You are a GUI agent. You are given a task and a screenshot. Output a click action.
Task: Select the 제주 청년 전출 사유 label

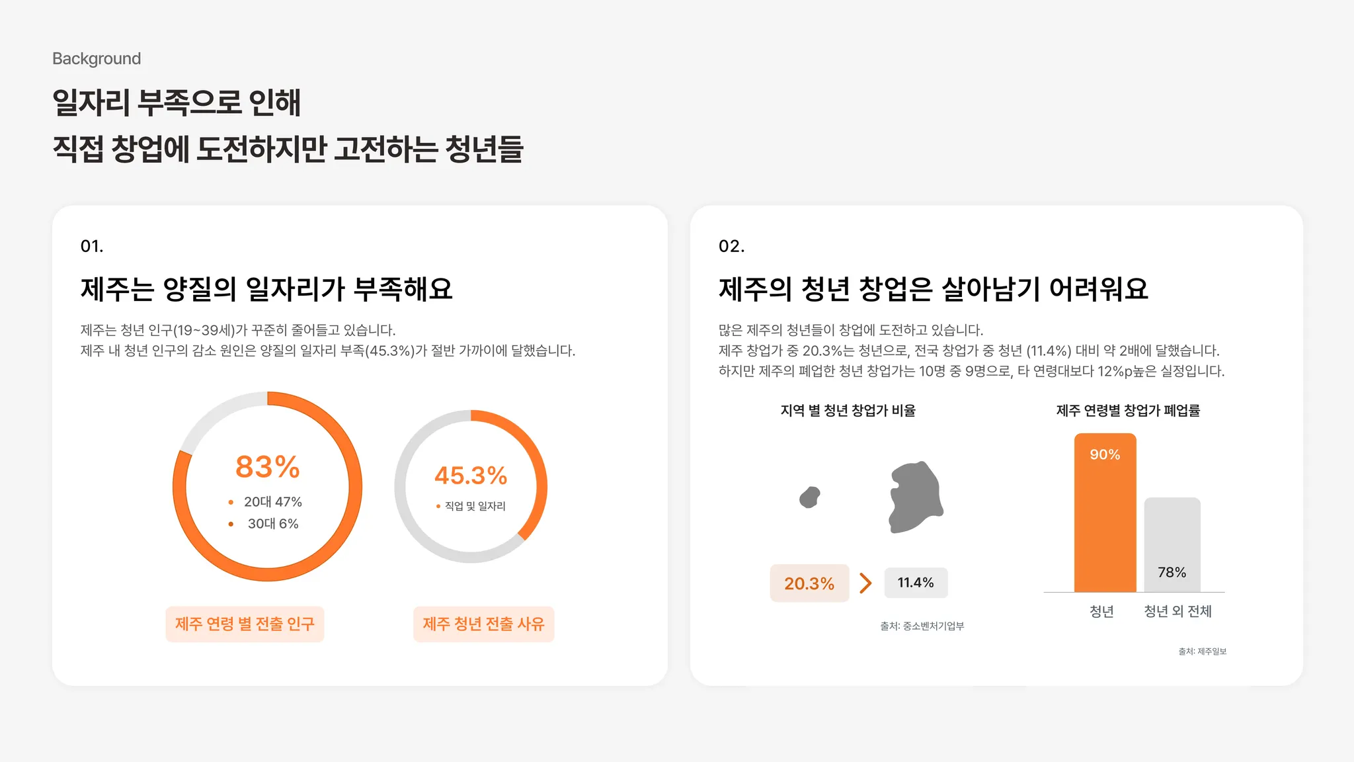click(484, 624)
